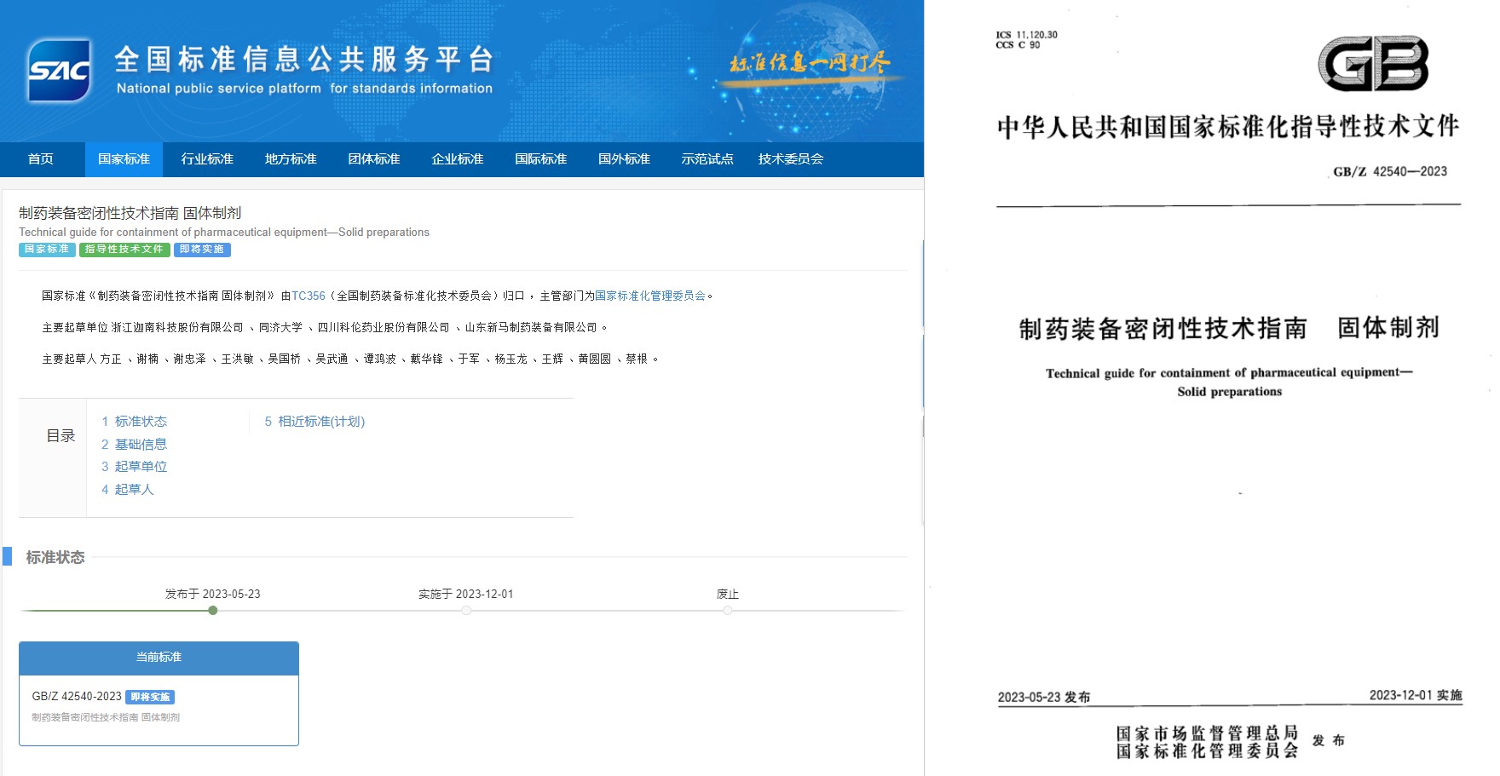Click 国家市场监督管理总局 on cover
Image resolution: width=1500 pixels, height=776 pixels.
pos(1207,733)
